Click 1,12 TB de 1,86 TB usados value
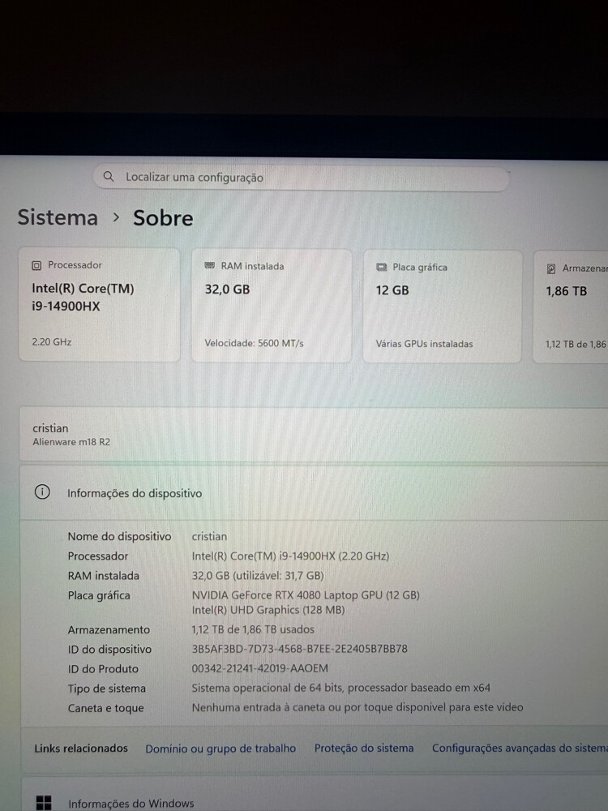Image resolution: width=608 pixels, height=811 pixels. [x=253, y=629]
